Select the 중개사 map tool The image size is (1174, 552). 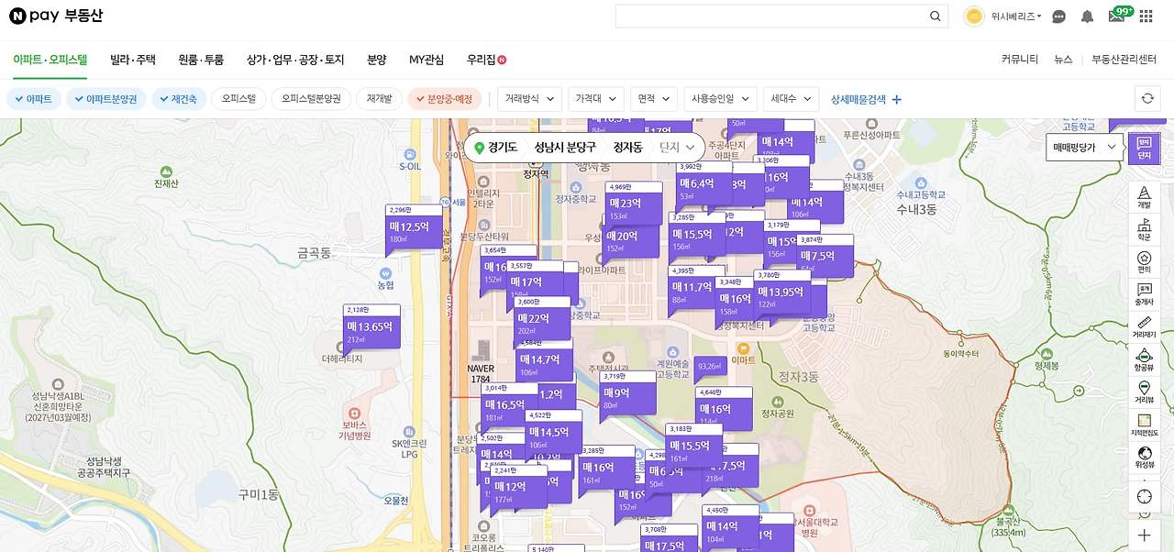coord(1144,294)
